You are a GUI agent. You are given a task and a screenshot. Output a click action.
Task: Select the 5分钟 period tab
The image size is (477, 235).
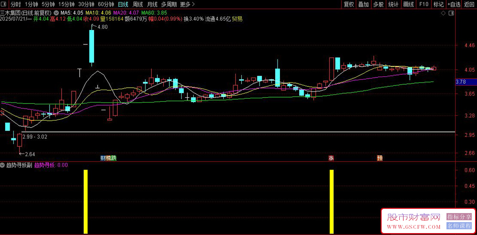(x=48, y=4)
